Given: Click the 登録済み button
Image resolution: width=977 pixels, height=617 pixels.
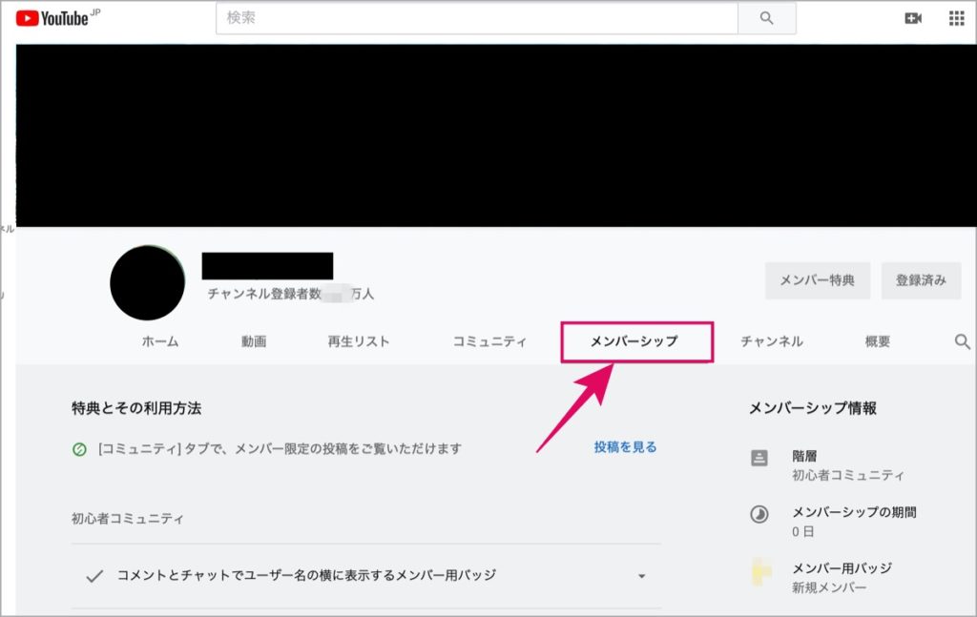Looking at the screenshot, I should point(921,280).
